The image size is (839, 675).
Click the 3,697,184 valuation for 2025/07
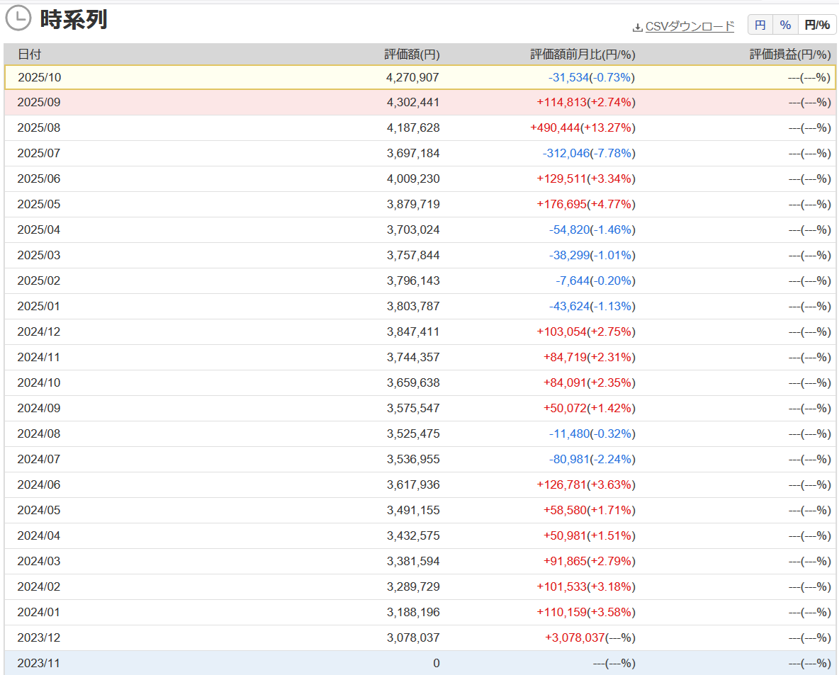tap(413, 154)
